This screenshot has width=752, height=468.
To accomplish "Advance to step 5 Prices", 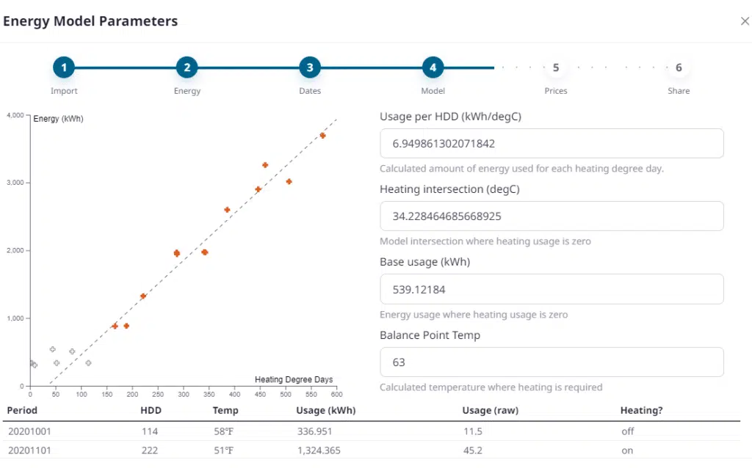I will (555, 68).
